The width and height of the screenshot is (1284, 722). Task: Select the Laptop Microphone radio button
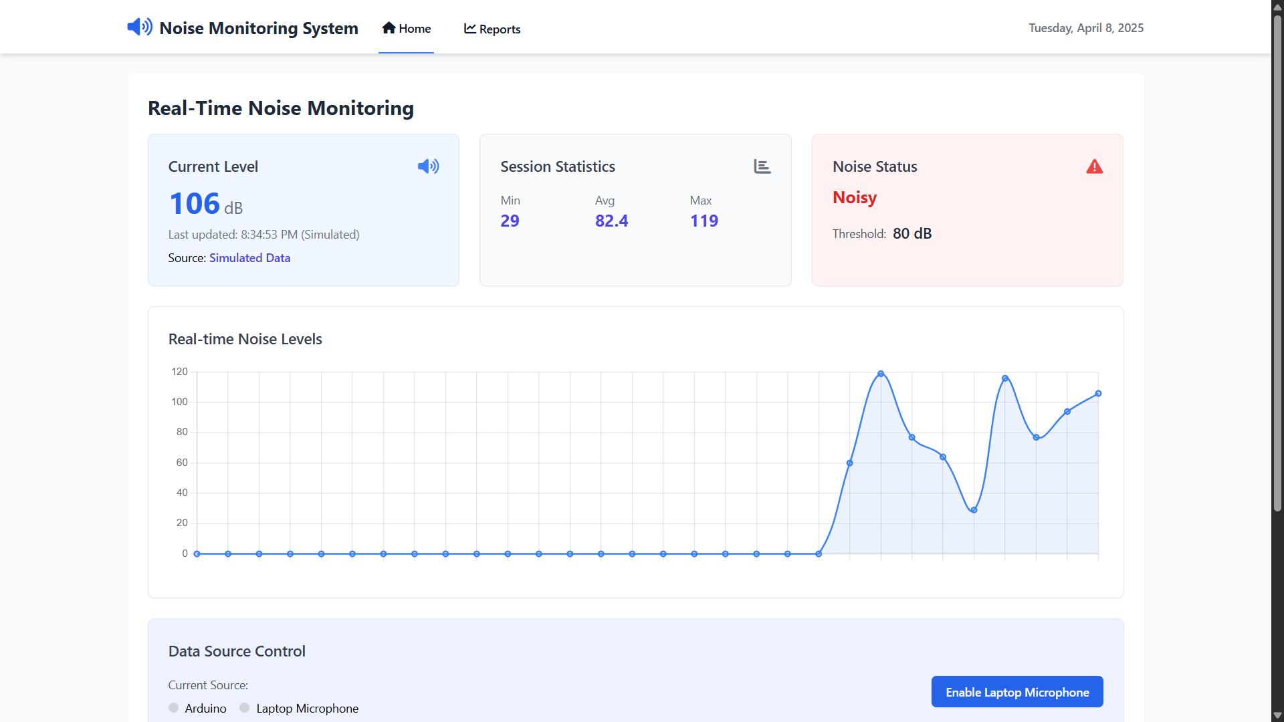(245, 708)
